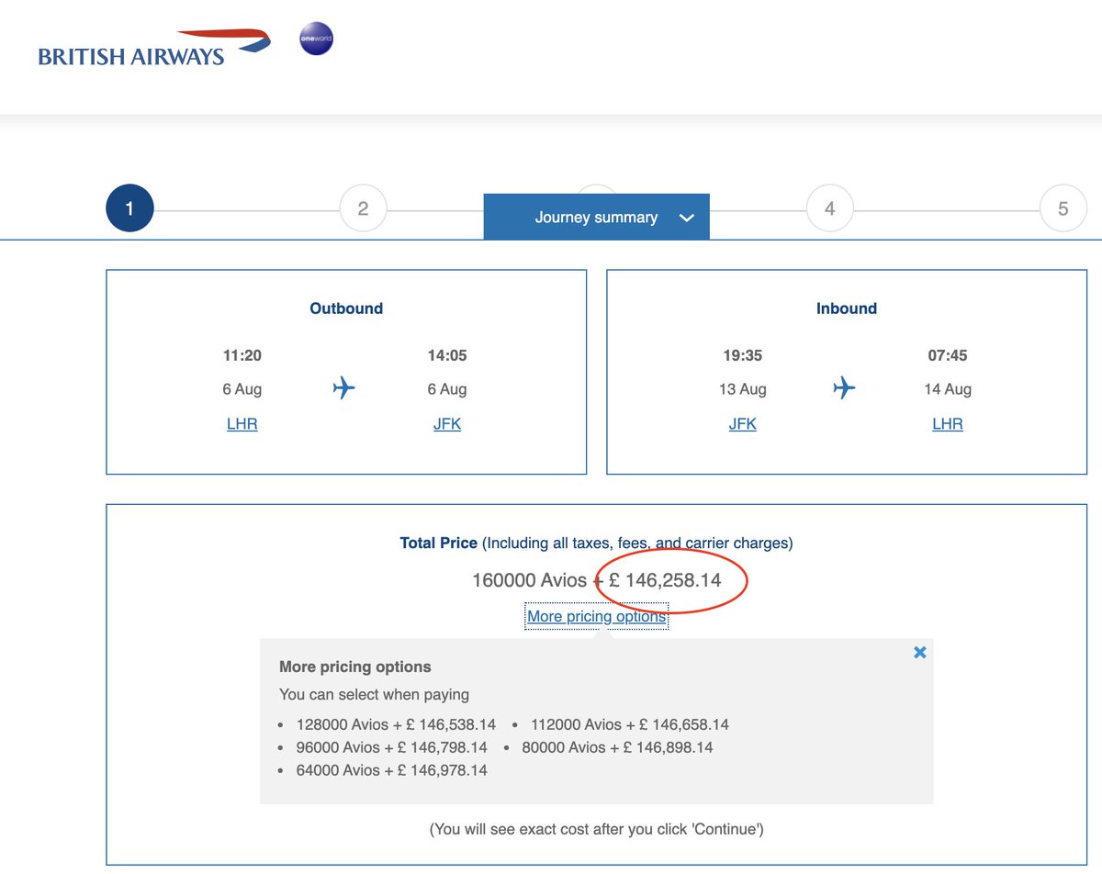Click the outbound JFK airport link
1102x874 pixels.
click(447, 423)
